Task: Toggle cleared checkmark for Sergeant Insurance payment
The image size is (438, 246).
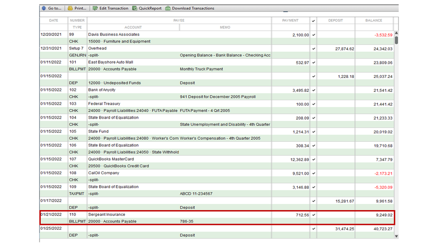Action: (x=313, y=215)
